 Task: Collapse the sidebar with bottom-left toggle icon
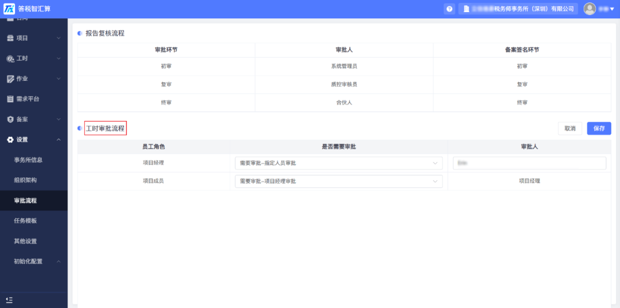10,300
